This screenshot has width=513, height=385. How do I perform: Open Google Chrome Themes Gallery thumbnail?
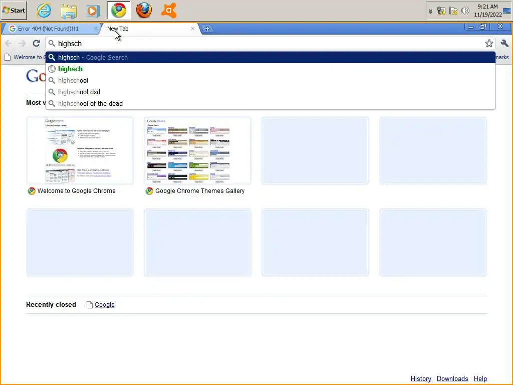coord(197,150)
